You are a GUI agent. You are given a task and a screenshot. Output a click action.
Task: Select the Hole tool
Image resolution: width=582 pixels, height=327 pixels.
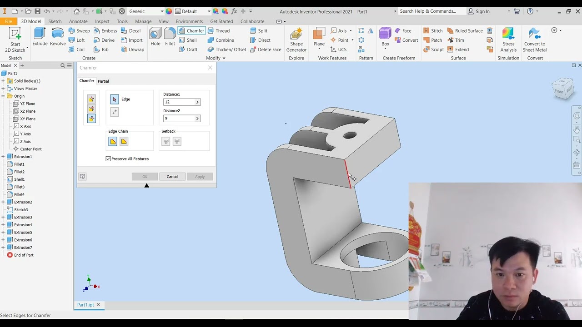155,37
